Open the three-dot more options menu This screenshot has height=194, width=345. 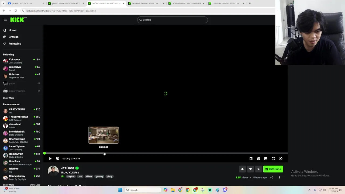point(280,178)
